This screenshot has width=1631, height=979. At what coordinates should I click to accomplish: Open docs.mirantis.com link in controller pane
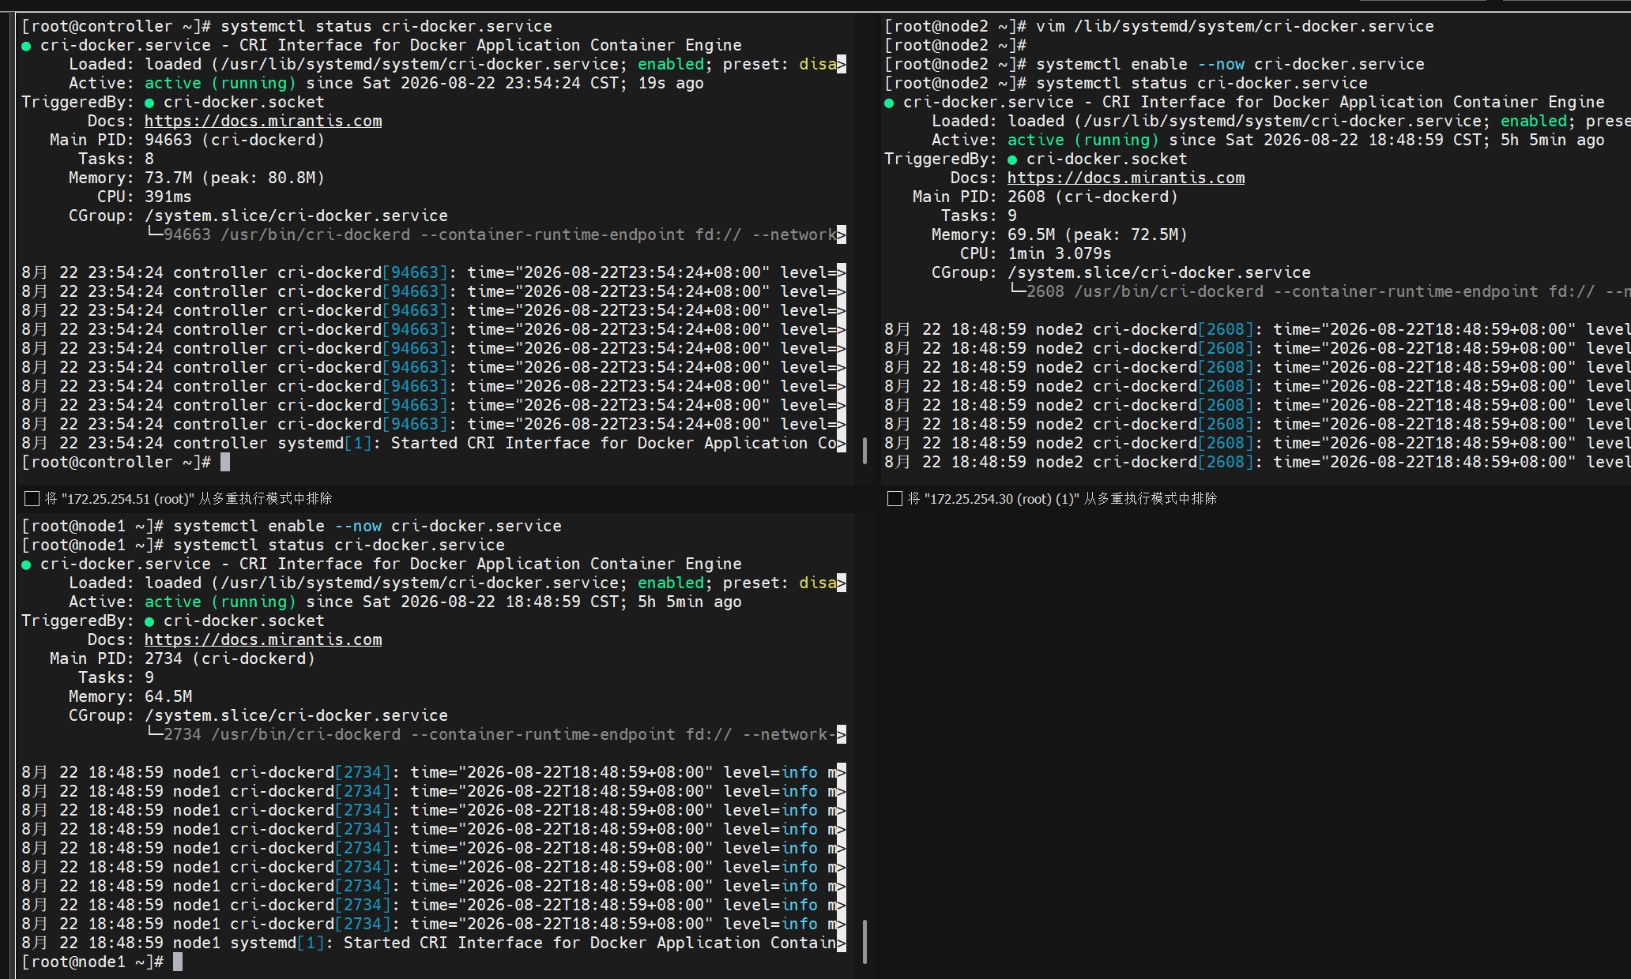(x=263, y=121)
